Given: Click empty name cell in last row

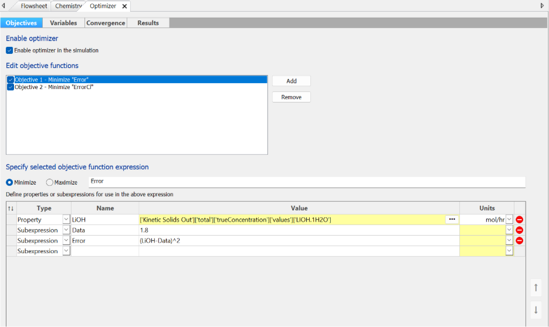Looking at the screenshot, I should coord(105,251).
